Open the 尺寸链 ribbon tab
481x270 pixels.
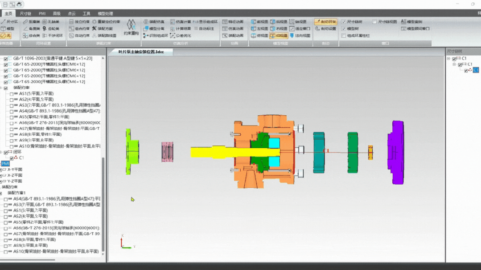point(25,13)
